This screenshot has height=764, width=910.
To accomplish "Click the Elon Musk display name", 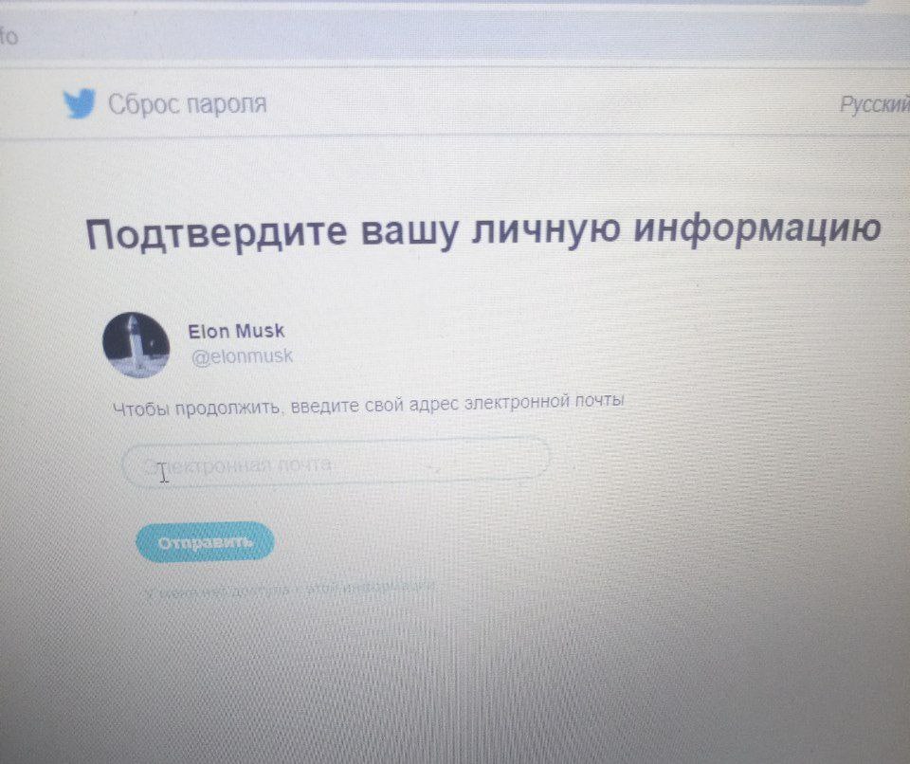I will pyautogui.click(x=236, y=331).
